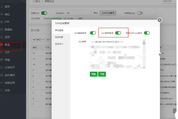Viewport: 178px width, 119px height.
Task: Toggle SSH密钥登录 switch off
Action: click(x=118, y=33)
